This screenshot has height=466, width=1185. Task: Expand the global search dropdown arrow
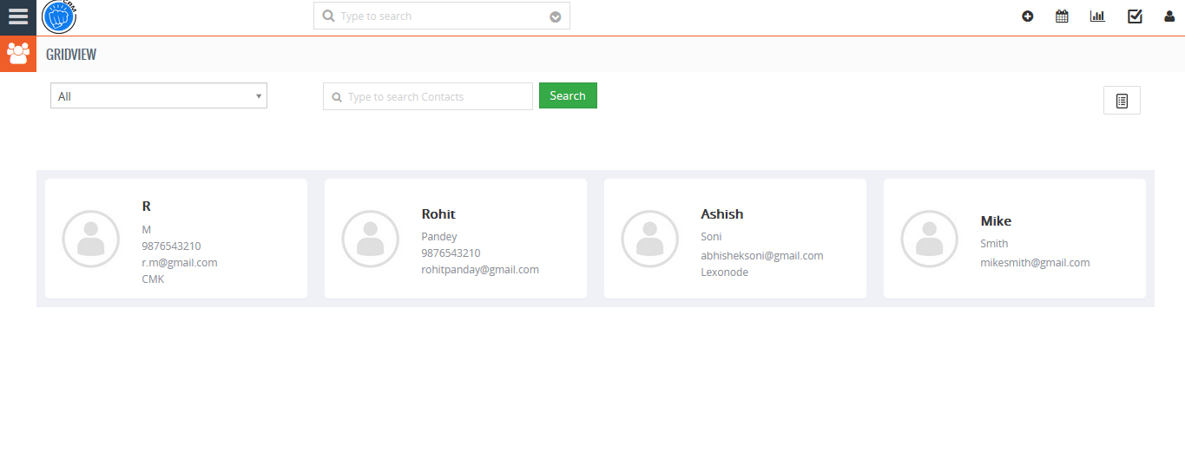(x=556, y=16)
